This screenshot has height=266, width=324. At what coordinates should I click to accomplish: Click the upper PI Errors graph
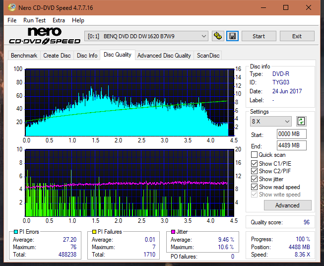(130, 103)
